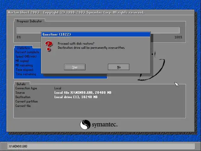Select the Progress Indicator panel label
Image resolution: width=201 pixels, height=151 pixels.
pyautogui.click(x=29, y=21)
